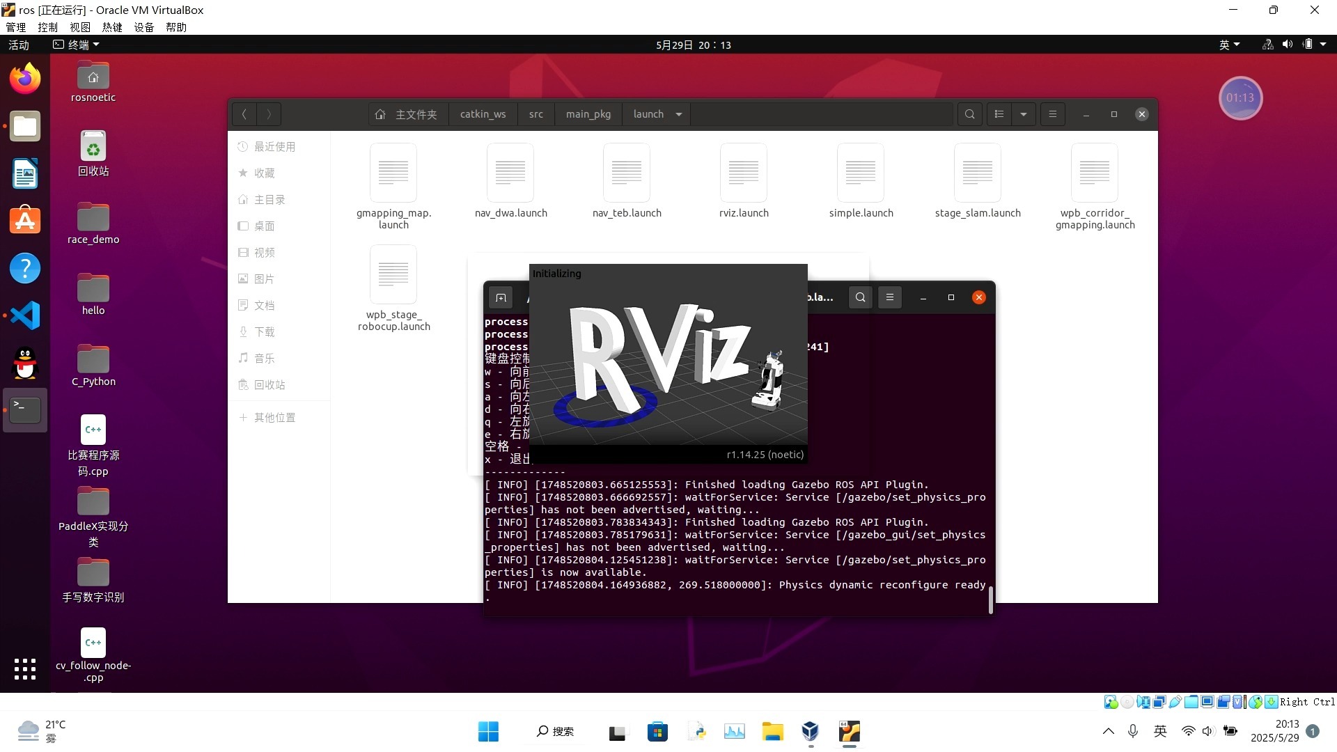This screenshot has width=1337, height=752.
Task: Select simple.launch file
Action: tap(861, 181)
